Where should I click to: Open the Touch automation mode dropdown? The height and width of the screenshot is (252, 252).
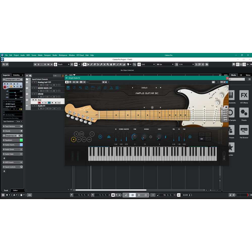(x=64, y=65)
